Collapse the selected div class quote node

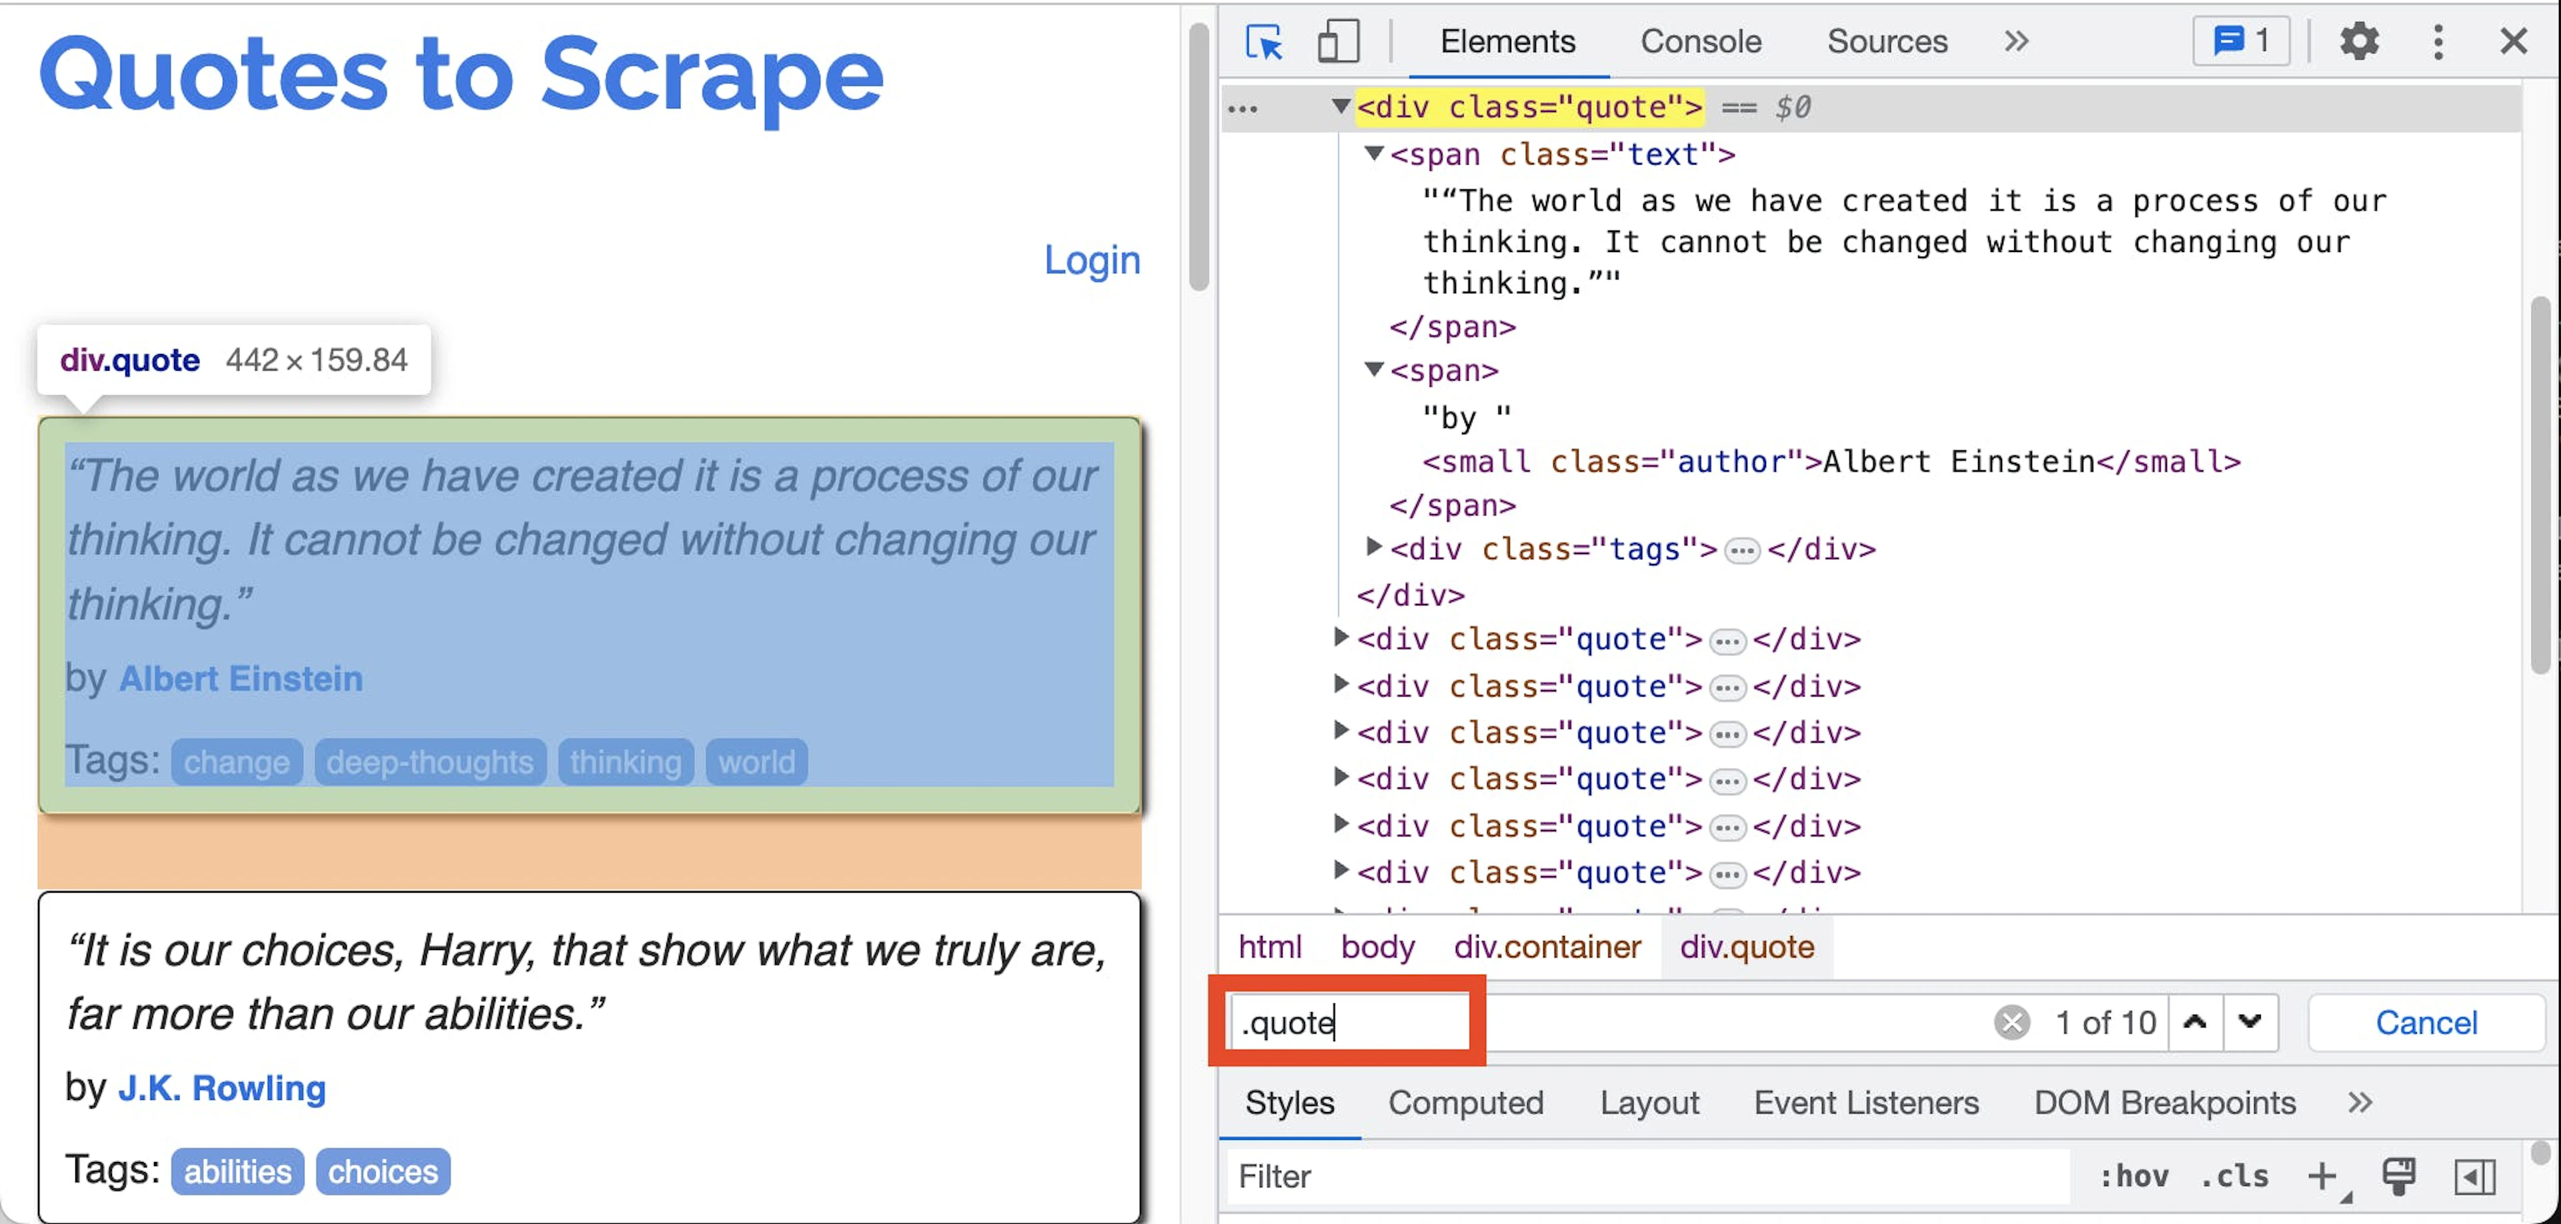click(1340, 105)
